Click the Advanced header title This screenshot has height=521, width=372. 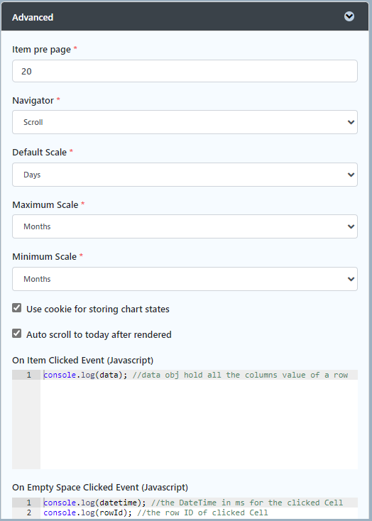[33, 17]
